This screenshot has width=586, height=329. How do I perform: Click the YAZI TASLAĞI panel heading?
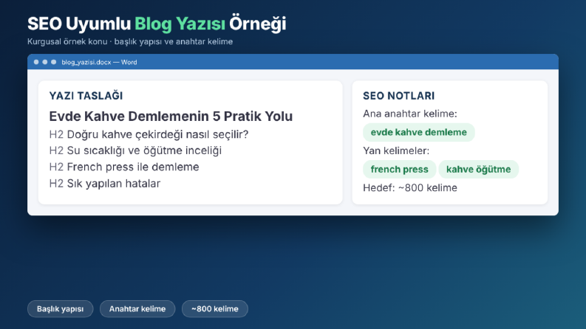coord(86,96)
